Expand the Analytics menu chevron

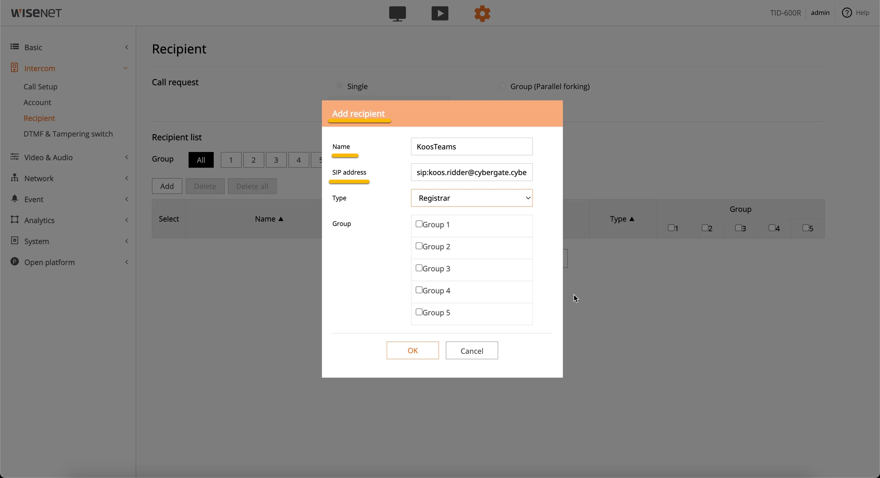[127, 220]
